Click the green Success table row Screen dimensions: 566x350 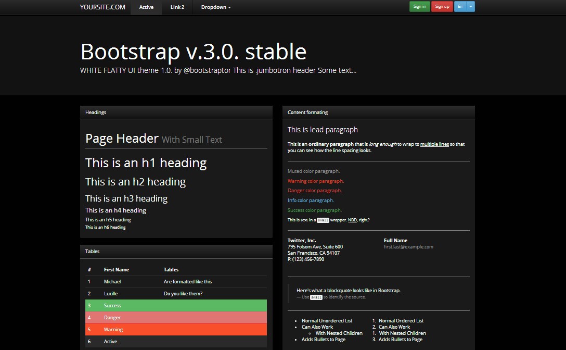point(176,306)
